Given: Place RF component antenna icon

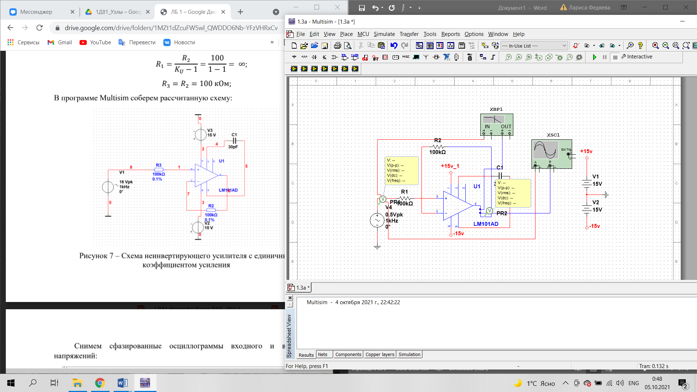Looking at the screenshot, I should pos(426,57).
